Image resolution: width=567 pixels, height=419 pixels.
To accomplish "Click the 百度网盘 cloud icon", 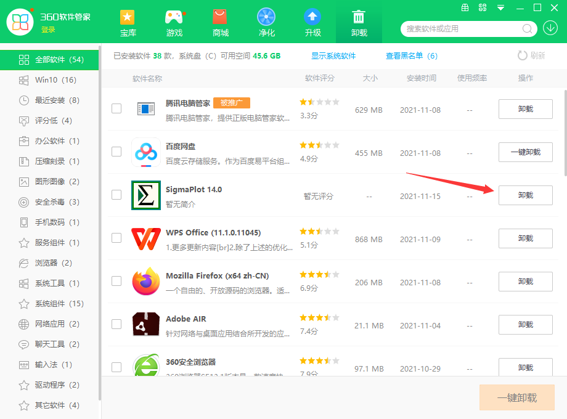I will [145, 152].
